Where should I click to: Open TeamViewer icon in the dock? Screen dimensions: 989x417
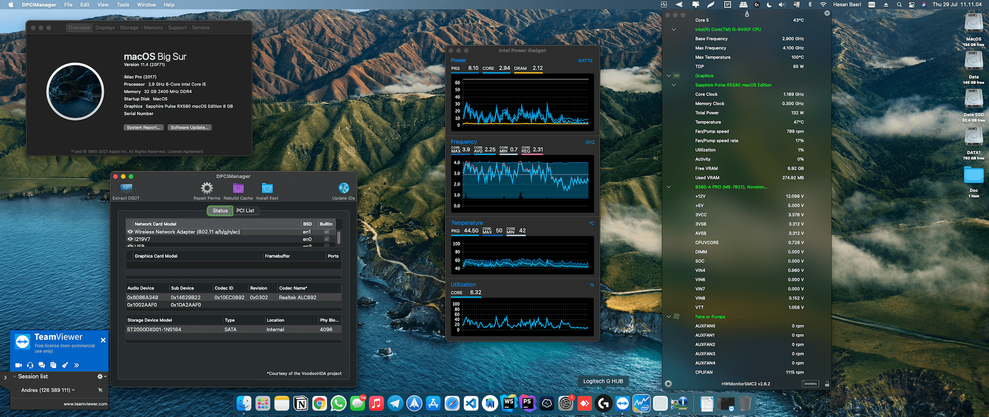622,404
